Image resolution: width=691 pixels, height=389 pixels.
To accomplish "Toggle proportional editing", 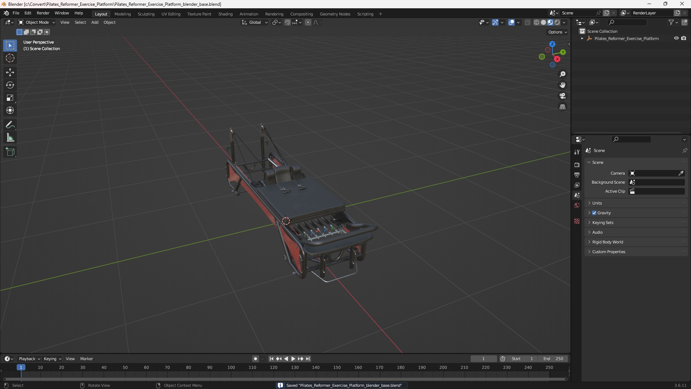I will tap(308, 22).
